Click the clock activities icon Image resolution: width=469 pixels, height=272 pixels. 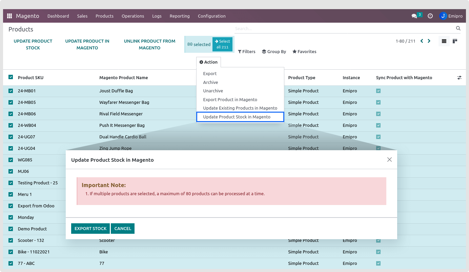tap(430, 16)
